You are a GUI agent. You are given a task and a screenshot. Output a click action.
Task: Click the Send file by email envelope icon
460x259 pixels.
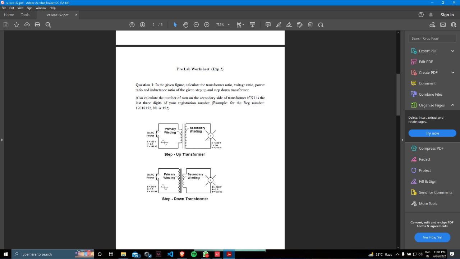(x=443, y=24)
